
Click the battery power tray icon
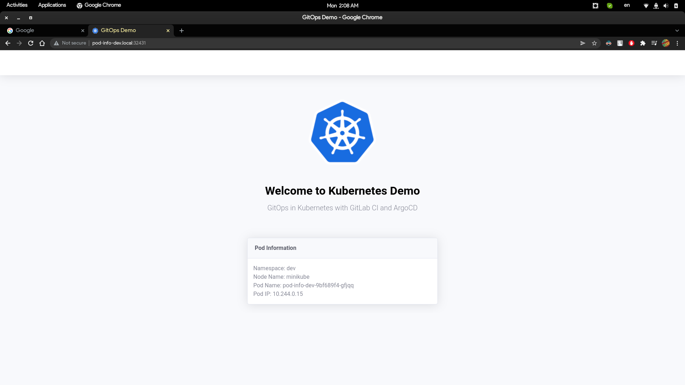676,6
